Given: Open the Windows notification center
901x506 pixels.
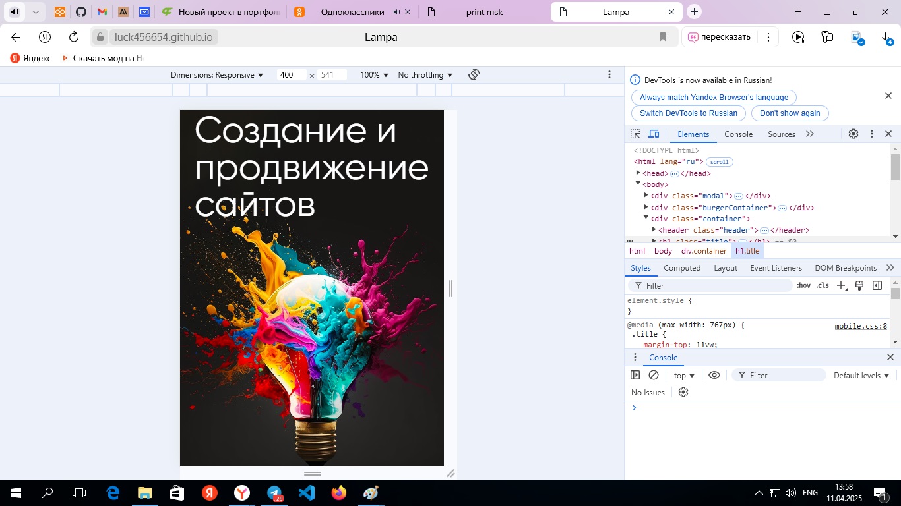Looking at the screenshot, I should pyautogui.click(x=880, y=493).
